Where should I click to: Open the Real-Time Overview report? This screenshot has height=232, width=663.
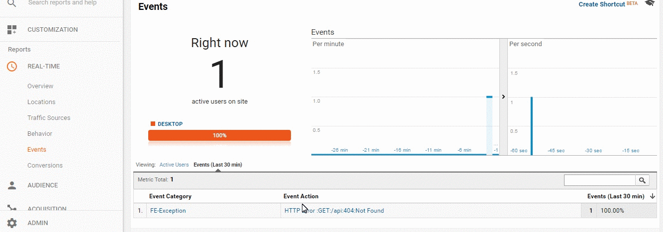pos(40,86)
